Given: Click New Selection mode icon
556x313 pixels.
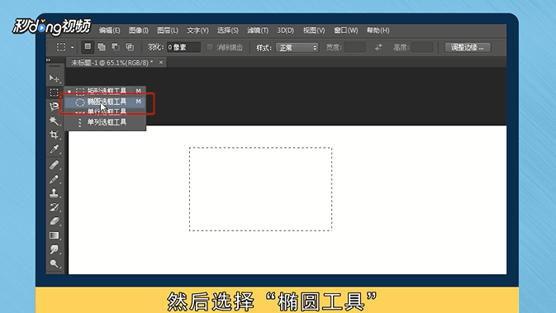Looking at the screenshot, I should click(x=88, y=47).
